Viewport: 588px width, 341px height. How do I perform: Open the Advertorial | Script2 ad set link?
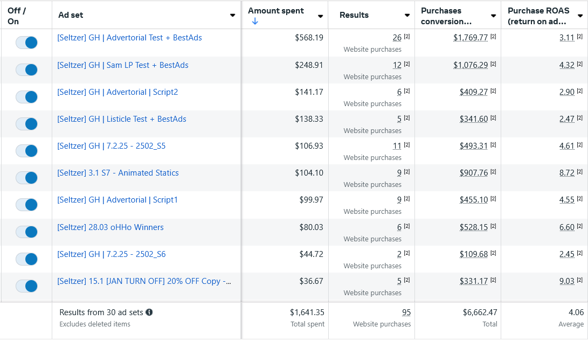pos(117,92)
